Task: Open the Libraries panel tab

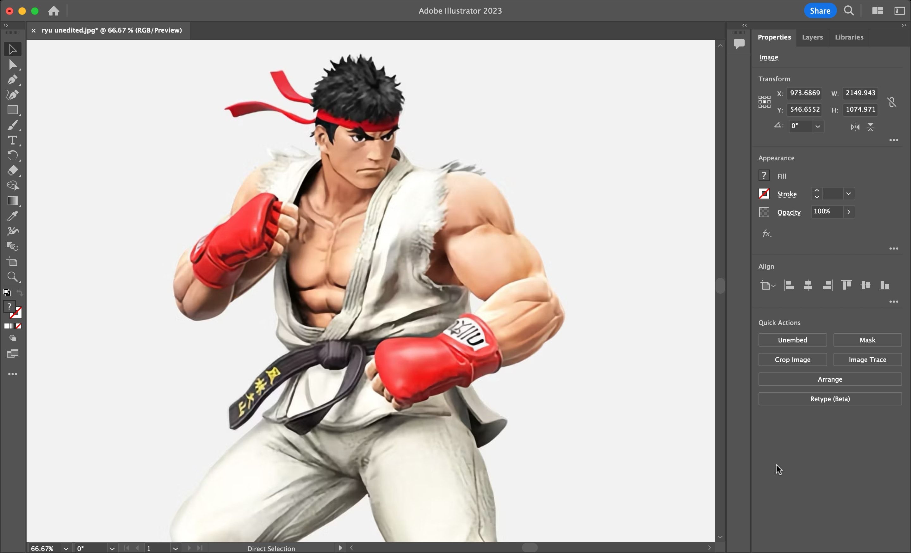Action: (849, 37)
